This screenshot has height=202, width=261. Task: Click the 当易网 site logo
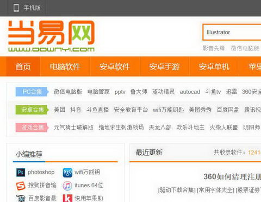(51, 36)
